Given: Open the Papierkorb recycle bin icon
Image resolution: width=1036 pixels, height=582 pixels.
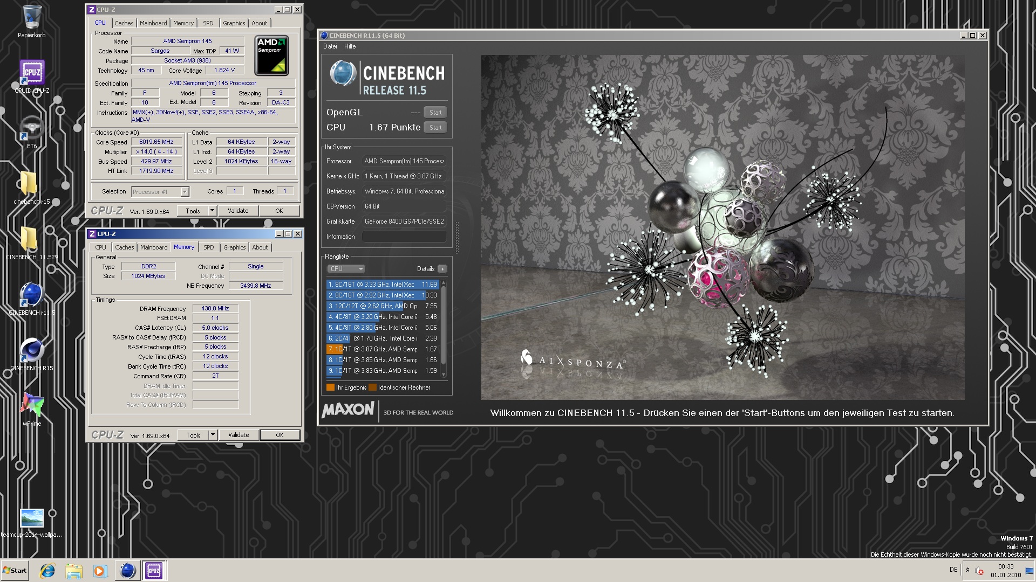Looking at the screenshot, I should click(32, 22).
